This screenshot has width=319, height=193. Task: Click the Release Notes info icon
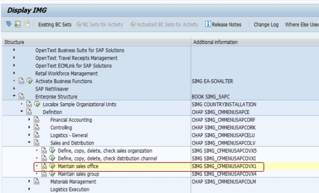[x=208, y=24]
